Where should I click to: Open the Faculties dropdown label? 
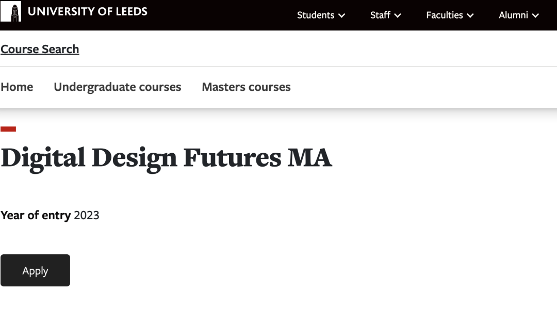[x=445, y=15]
